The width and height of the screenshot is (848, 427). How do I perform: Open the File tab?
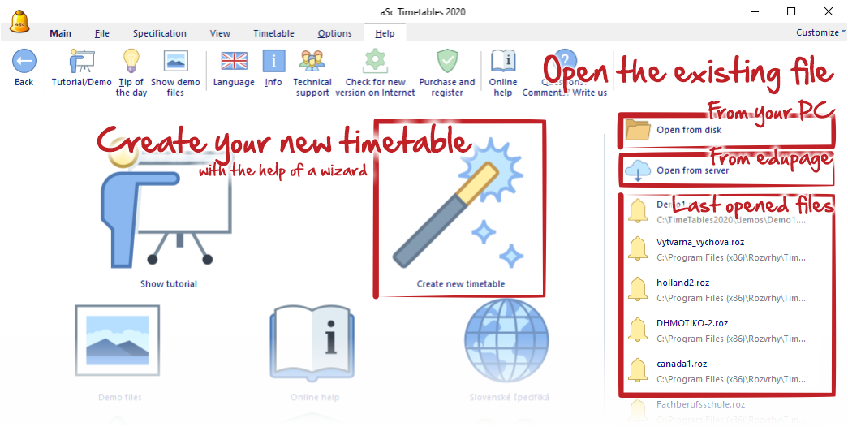point(101,33)
